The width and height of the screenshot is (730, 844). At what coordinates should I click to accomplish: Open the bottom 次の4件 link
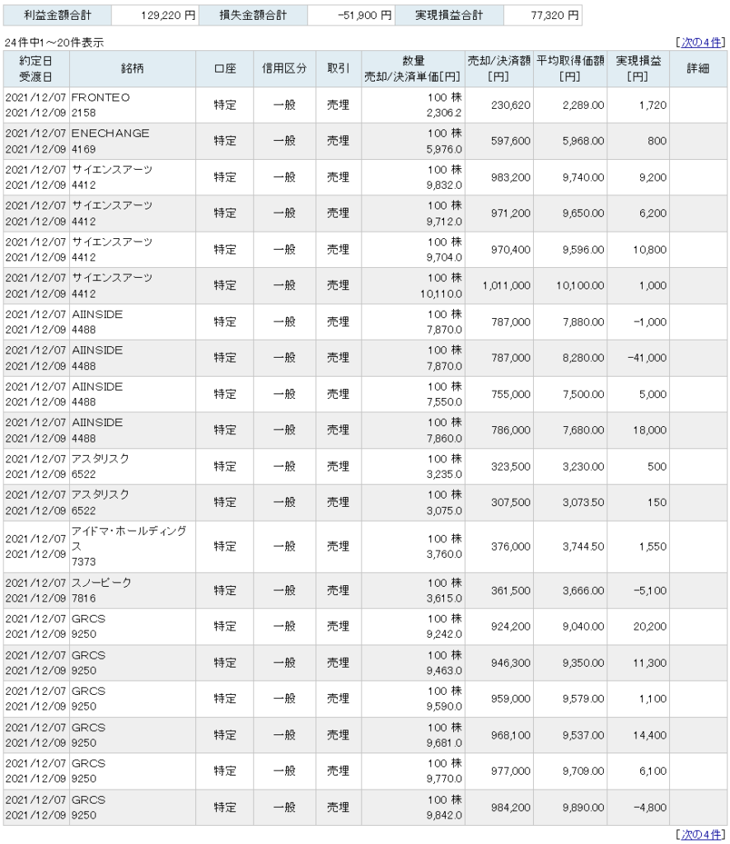click(x=701, y=834)
